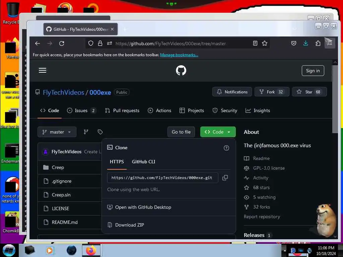Select the Code repository tab

(50, 110)
